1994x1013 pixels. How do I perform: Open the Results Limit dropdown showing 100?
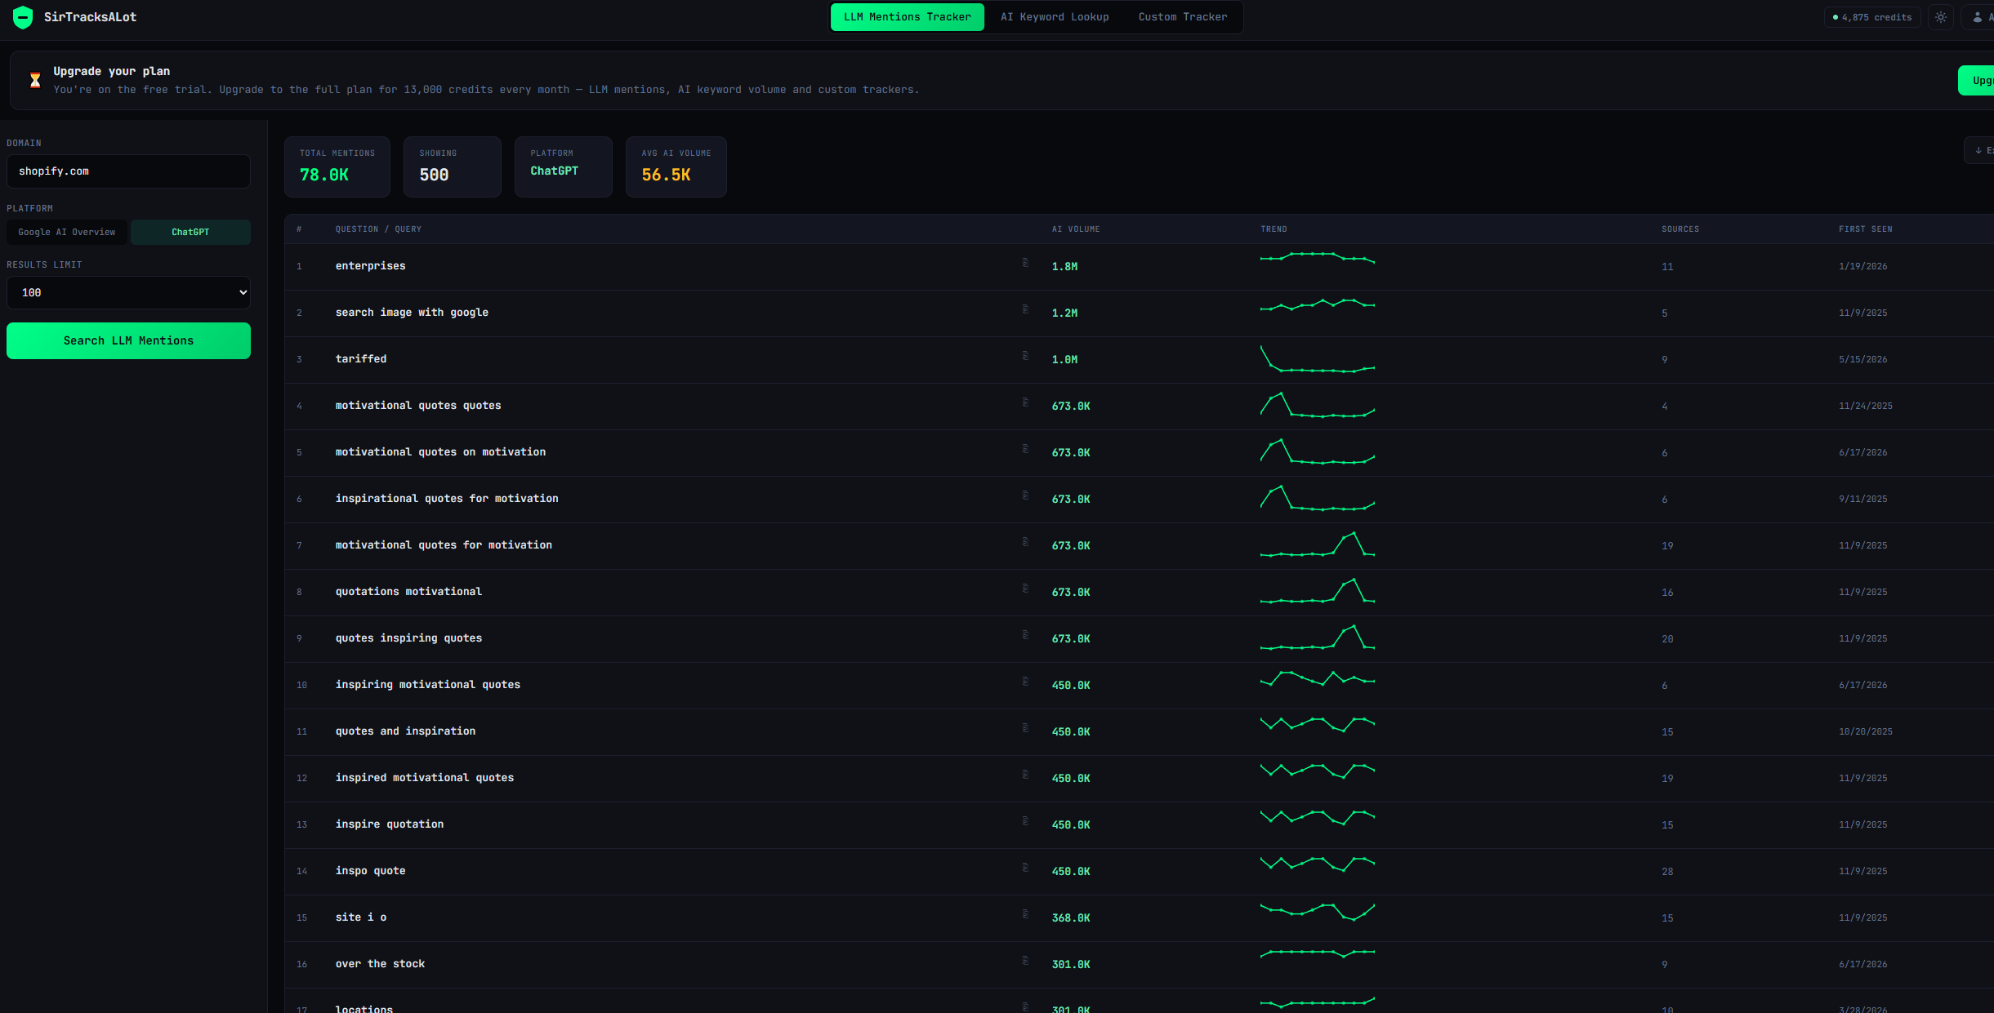pyautogui.click(x=128, y=292)
